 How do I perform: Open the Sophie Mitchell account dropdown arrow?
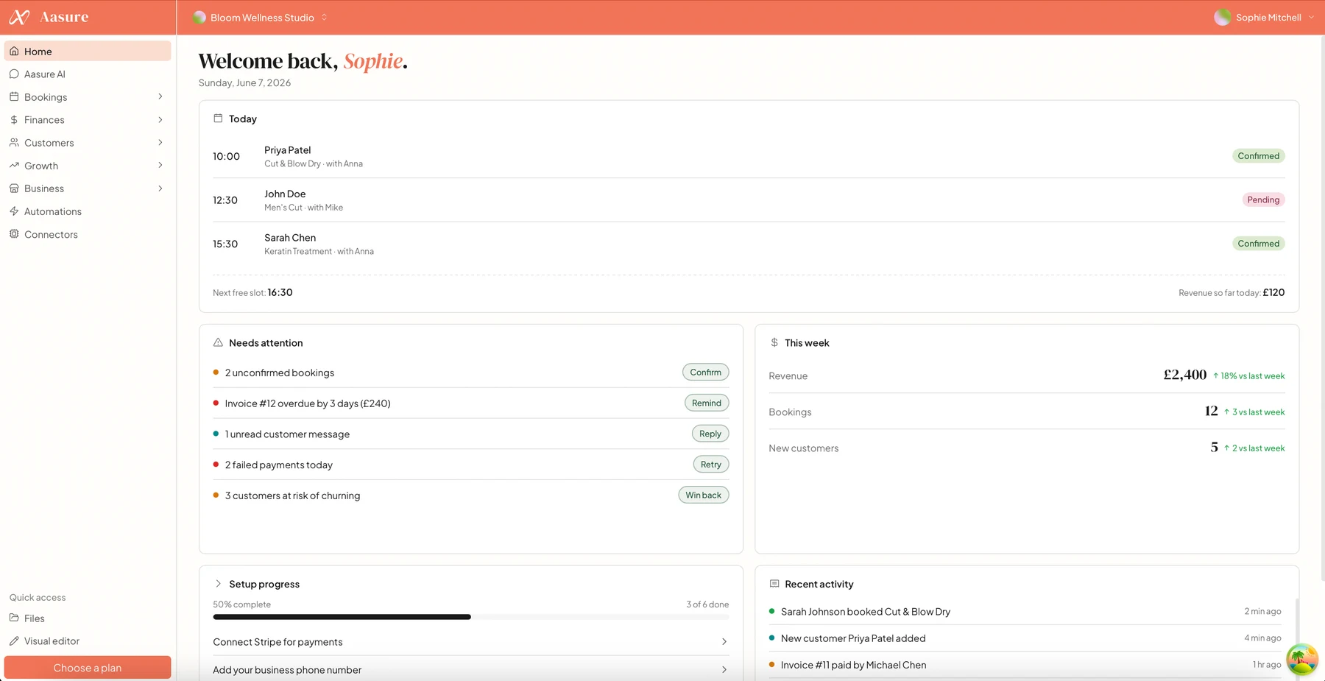click(x=1312, y=17)
